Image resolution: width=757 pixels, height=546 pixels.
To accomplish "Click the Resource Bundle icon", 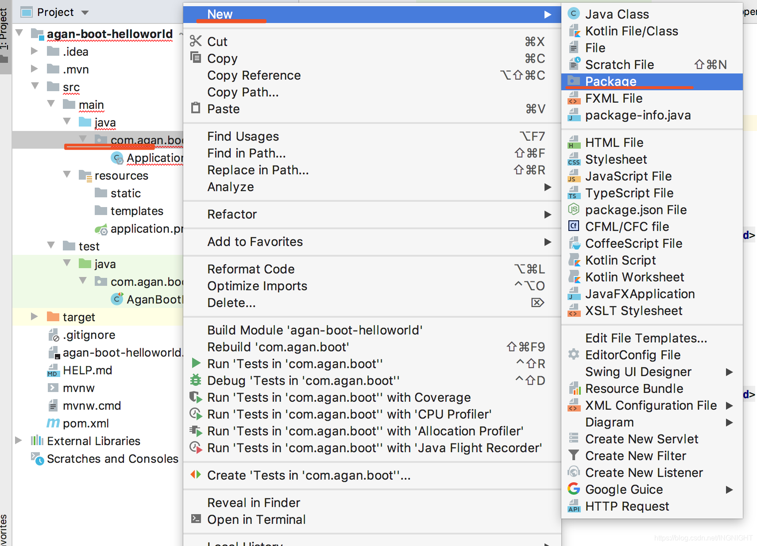I will [574, 388].
